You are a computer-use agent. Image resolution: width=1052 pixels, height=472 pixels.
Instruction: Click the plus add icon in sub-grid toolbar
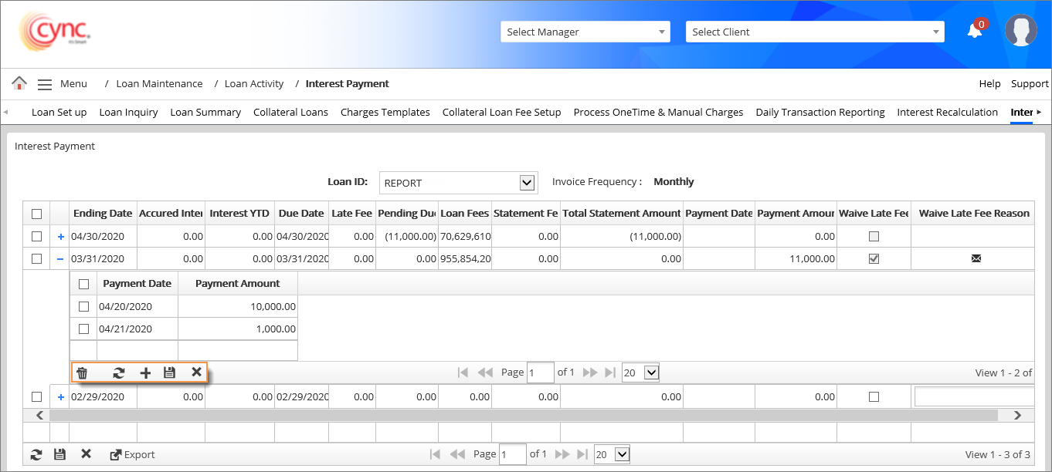[145, 373]
